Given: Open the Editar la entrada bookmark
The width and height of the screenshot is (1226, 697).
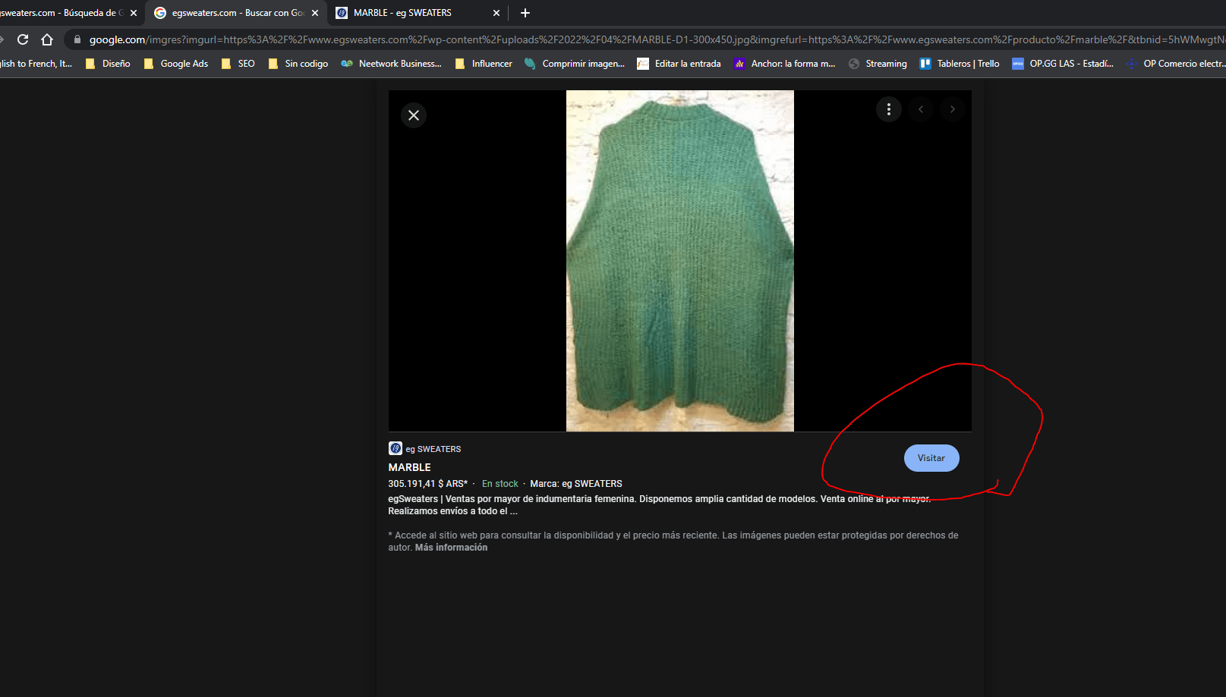Looking at the screenshot, I should click(x=679, y=64).
